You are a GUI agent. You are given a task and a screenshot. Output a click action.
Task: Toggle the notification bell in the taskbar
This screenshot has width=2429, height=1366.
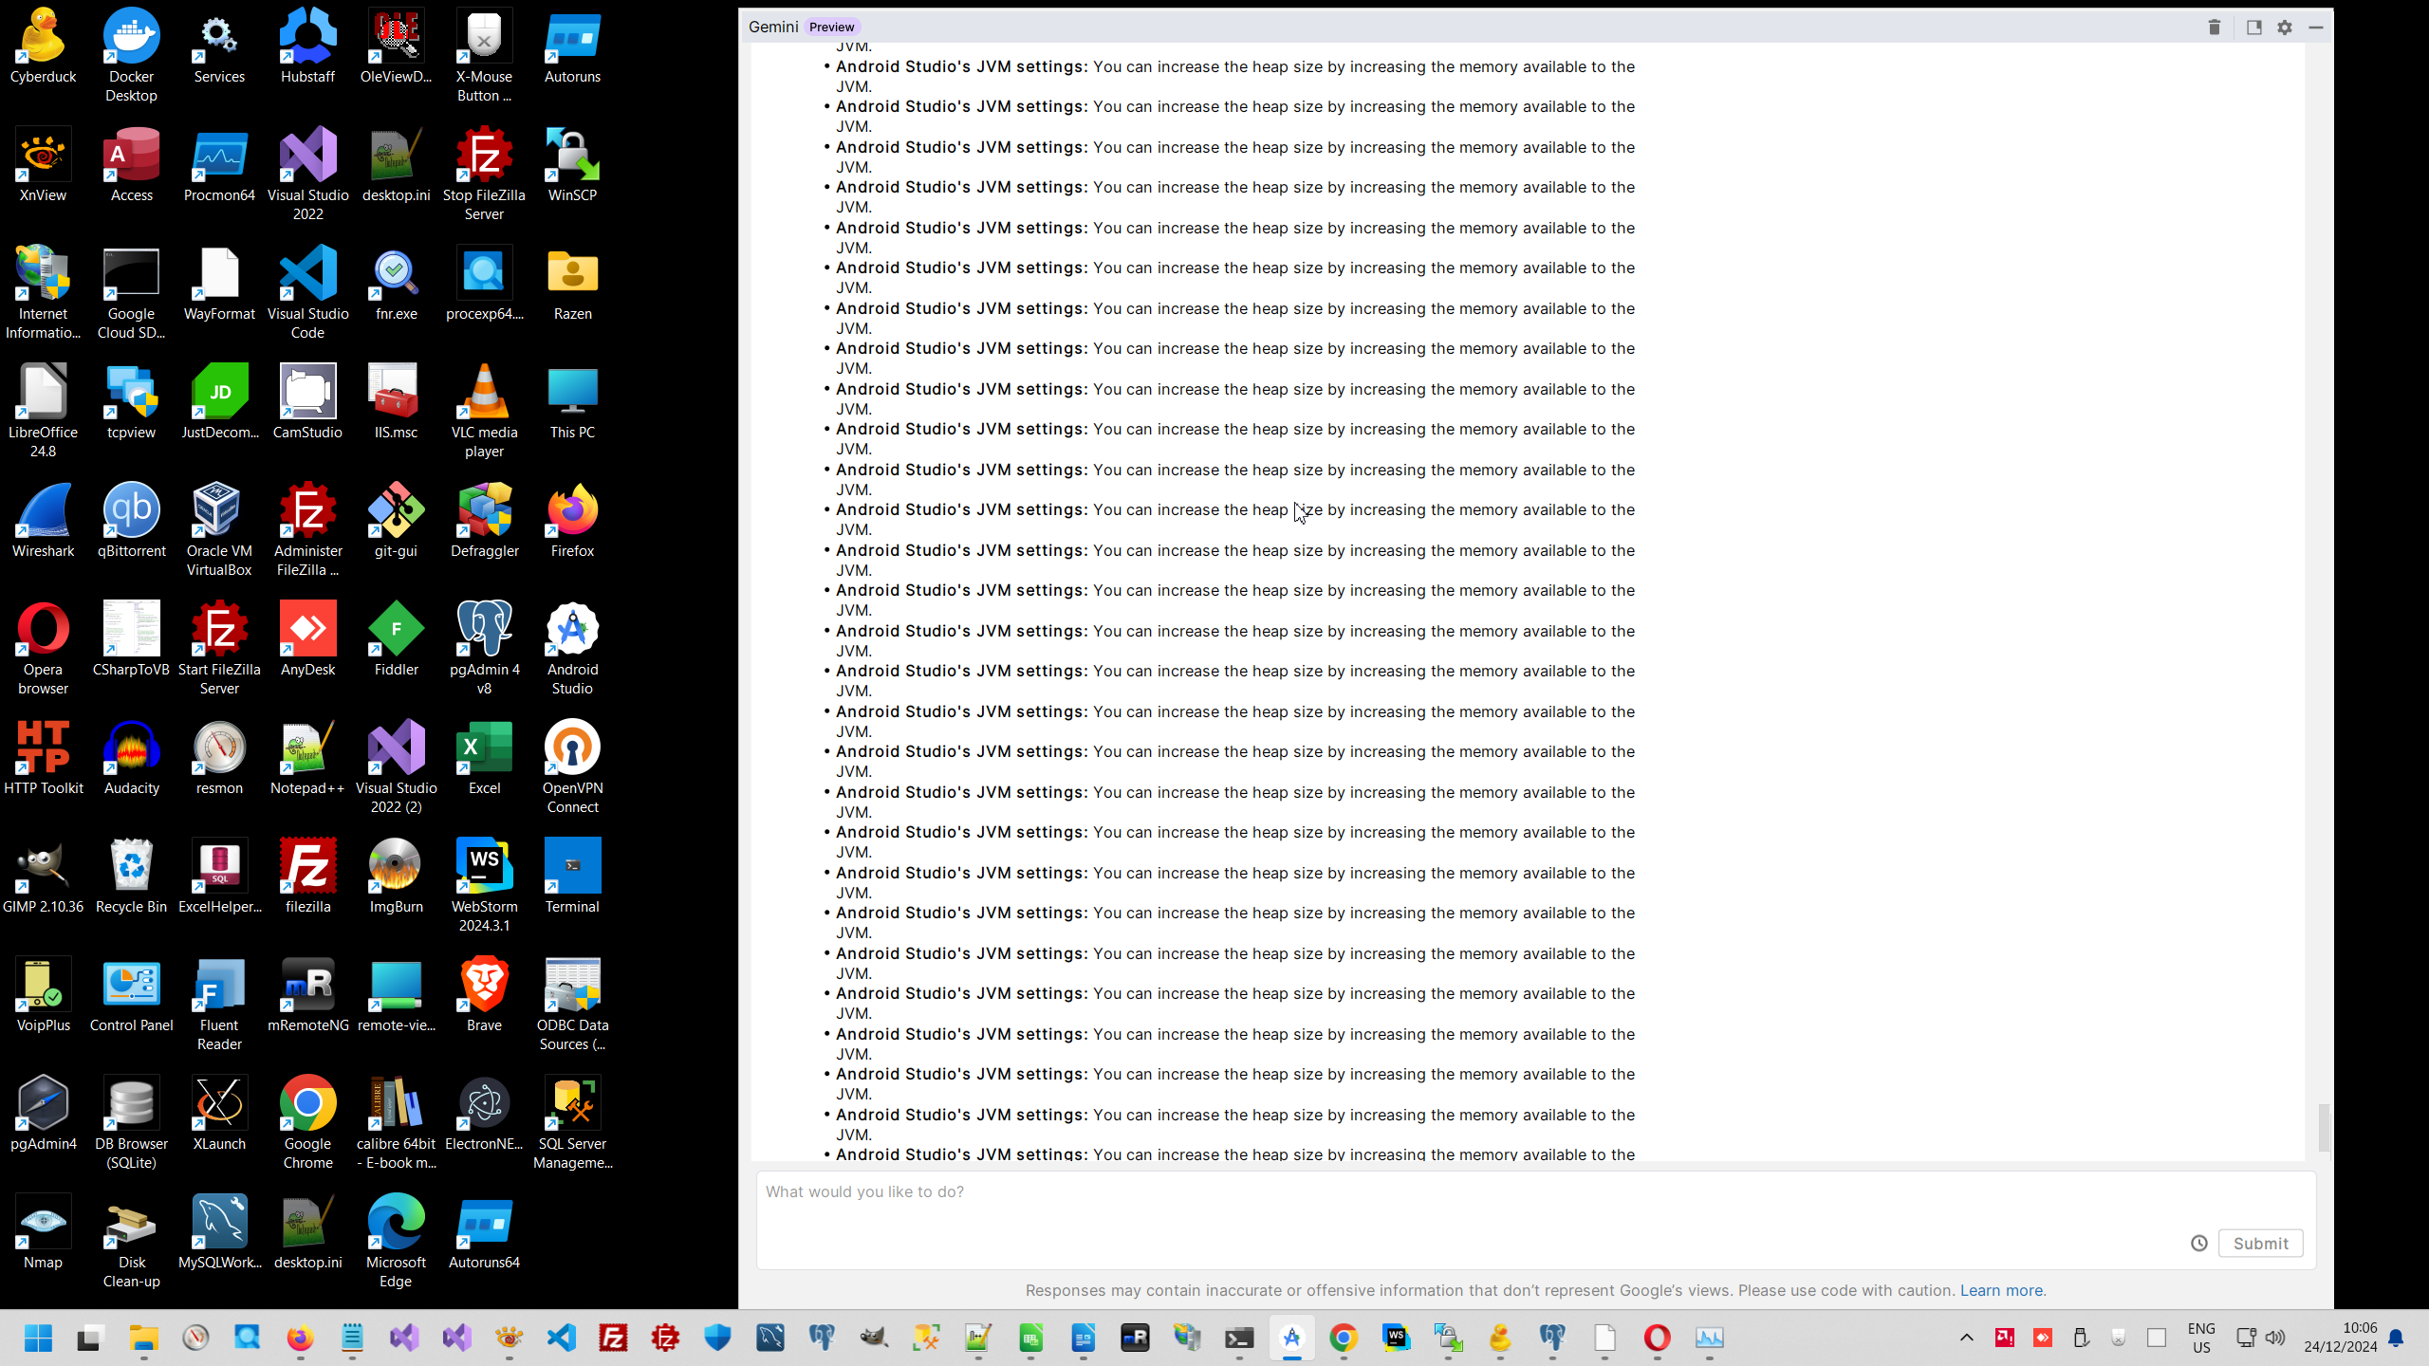point(2397,1338)
